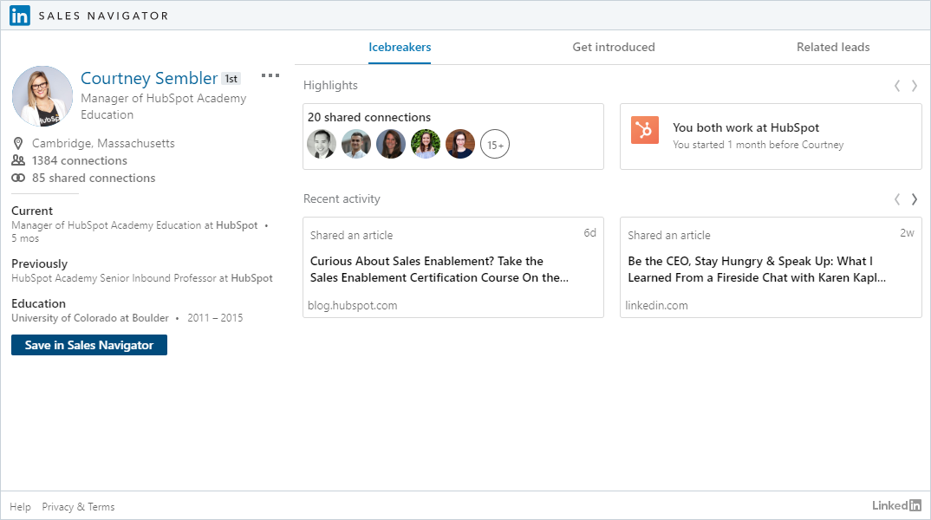Image resolution: width=931 pixels, height=520 pixels.
Task: Click the HubSpot company logo icon
Action: pos(645,129)
